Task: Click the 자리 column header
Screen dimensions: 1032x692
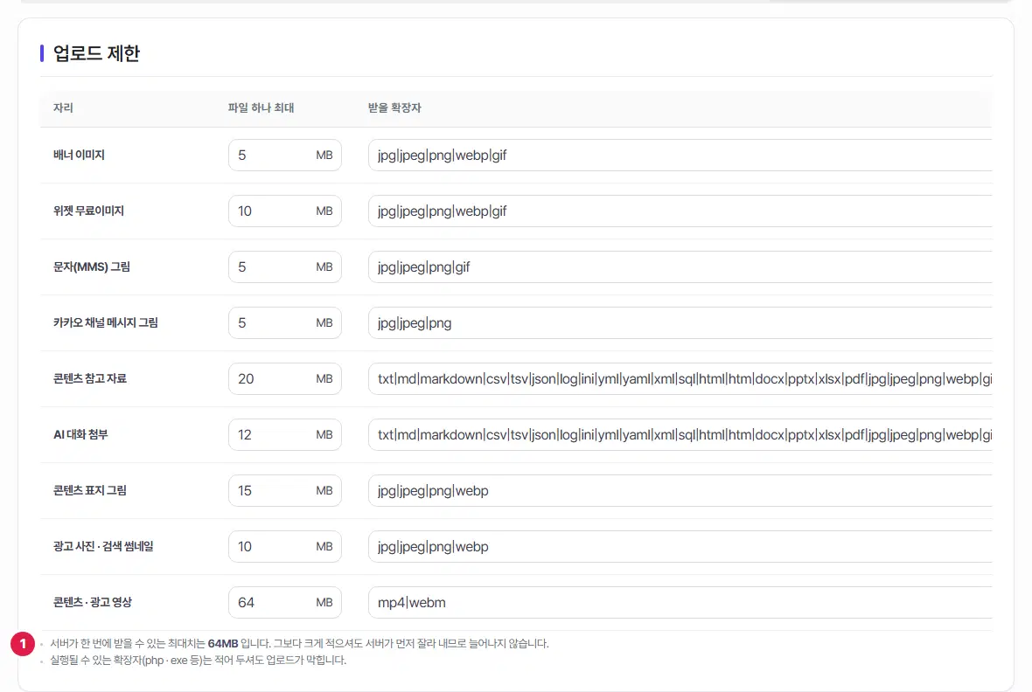Action: [x=63, y=107]
